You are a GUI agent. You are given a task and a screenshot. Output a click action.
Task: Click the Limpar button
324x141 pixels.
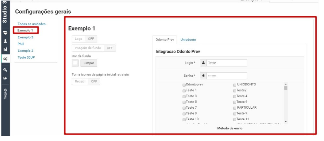point(89,63)
